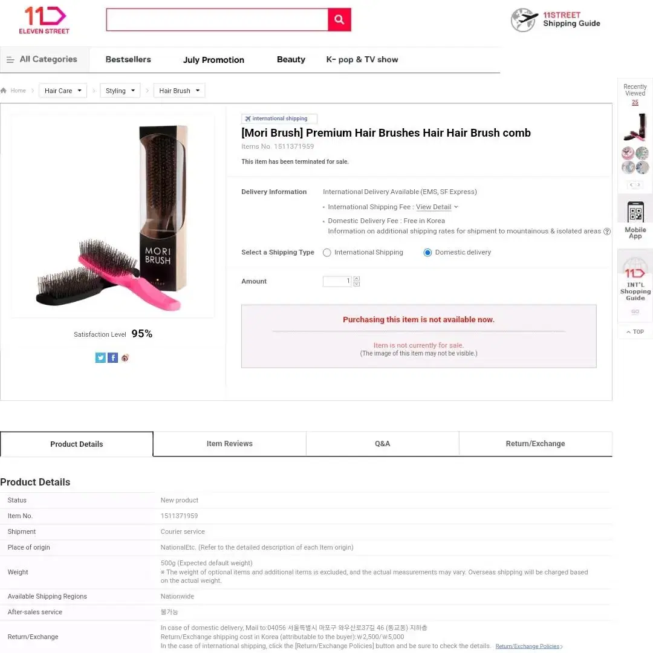Share product on Facebook
Screen dimensions: 653x653
(x=112, y=358)
